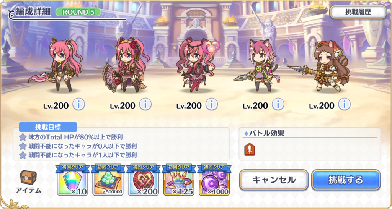Open info icon of the middle character

click(x=212, y=104)
